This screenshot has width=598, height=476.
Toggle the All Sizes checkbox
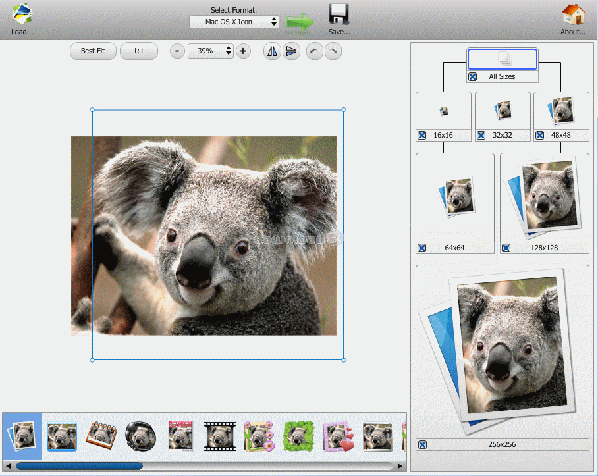pos(472,76)
